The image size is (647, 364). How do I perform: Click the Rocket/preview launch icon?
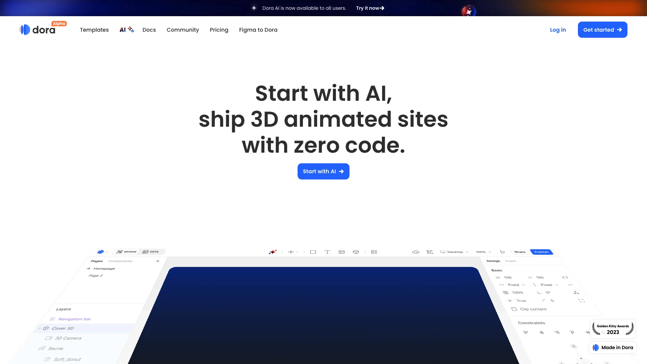tap(502, 252)
